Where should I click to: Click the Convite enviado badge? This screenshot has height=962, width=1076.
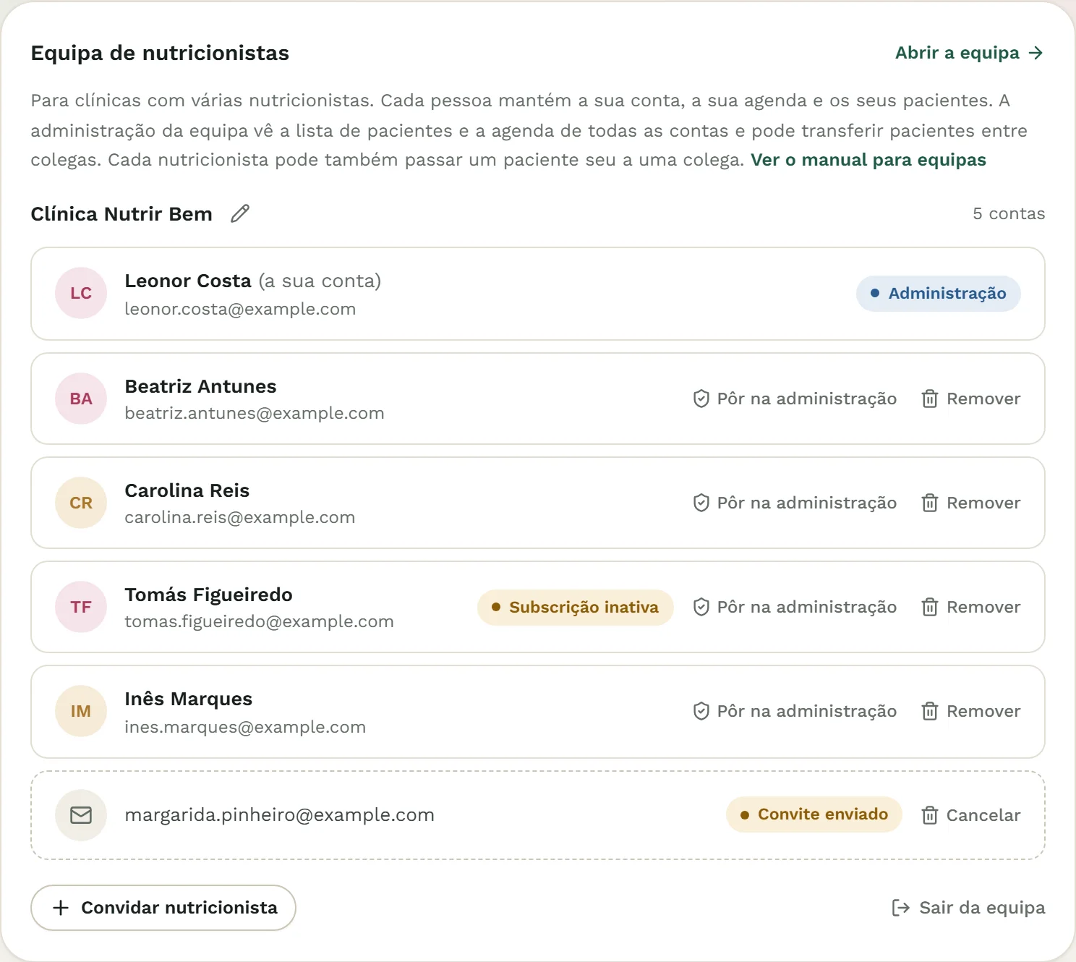click(x=814, y=814)
